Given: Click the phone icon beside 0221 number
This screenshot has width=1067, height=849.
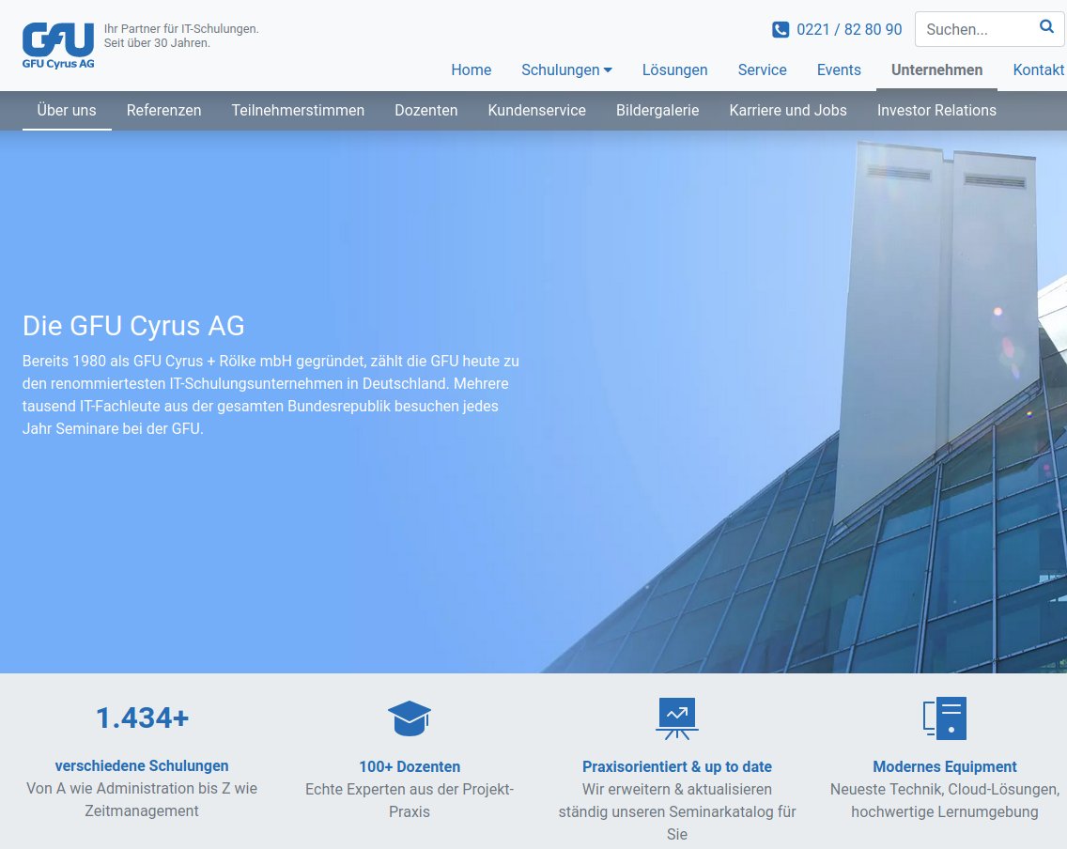Looking at the screenshot, I should 781,30.
